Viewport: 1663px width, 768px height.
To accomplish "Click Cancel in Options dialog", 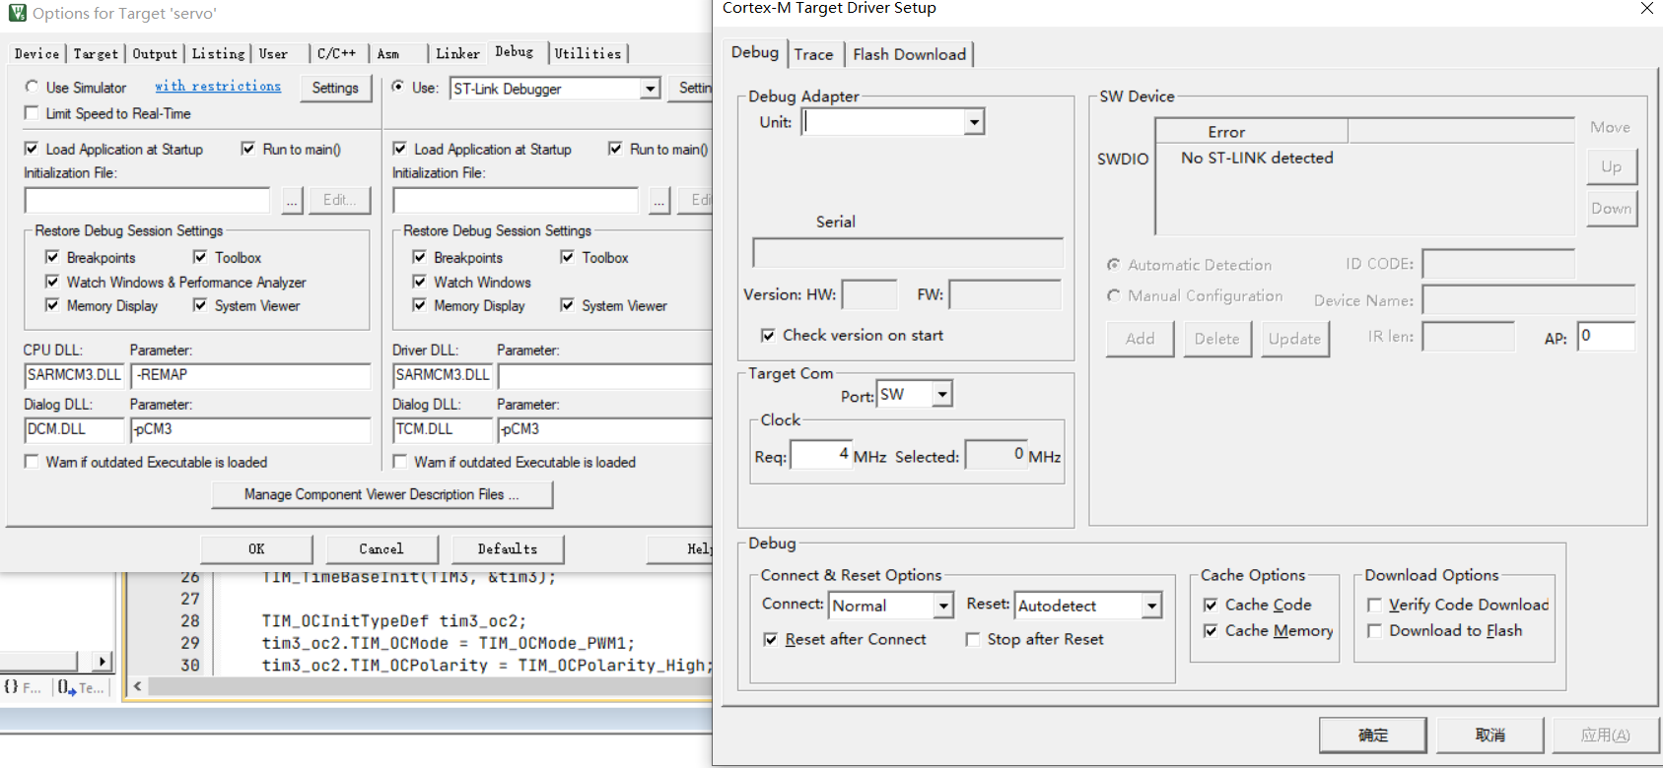I will point(381,549).
